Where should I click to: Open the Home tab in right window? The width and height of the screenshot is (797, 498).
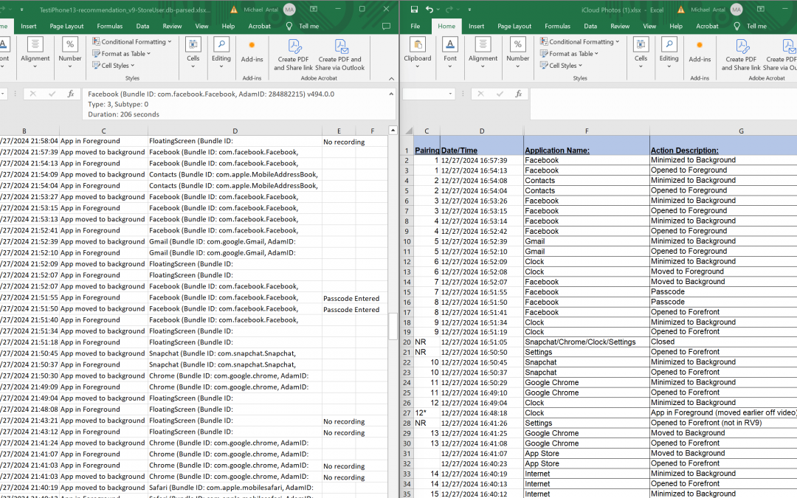click(x=446, y=26)
